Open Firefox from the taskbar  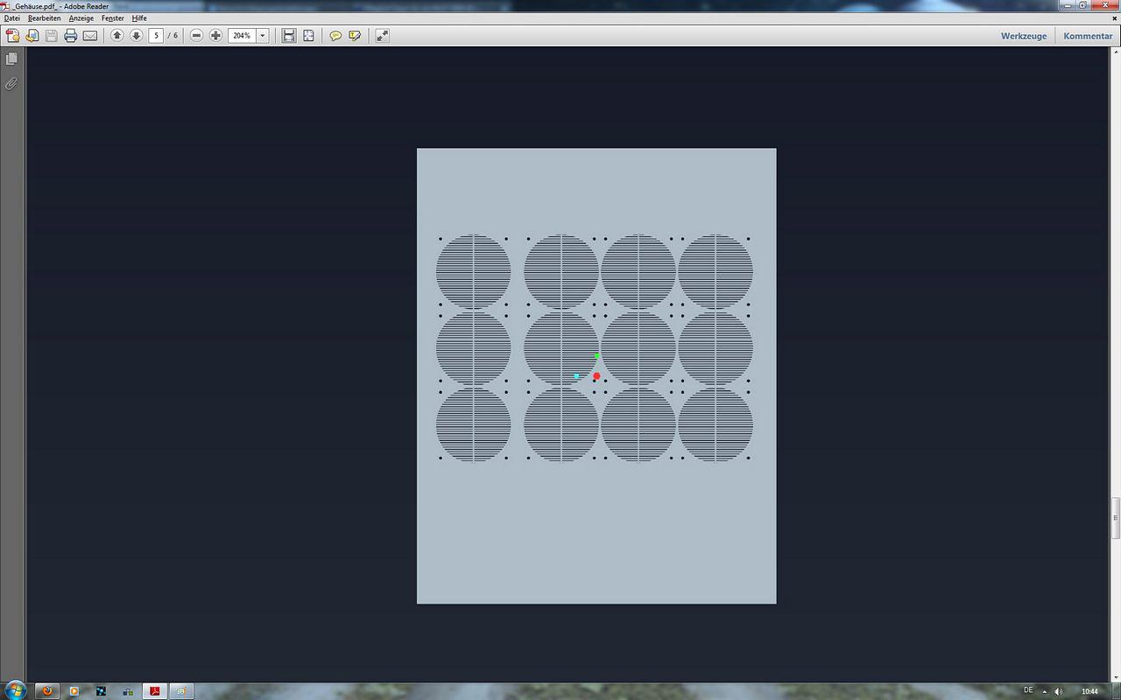point(47,690)
